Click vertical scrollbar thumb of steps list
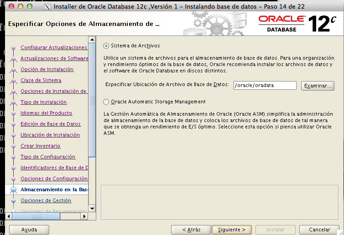This screenshot has width=344, height=235. click(x=92, y=100)
